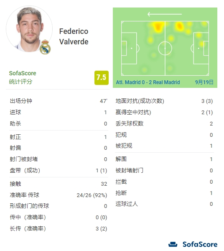This screenshot has width=224, height=251.
Task: Select the green SofaScore rating heading
Action: [x=23, y=73]
